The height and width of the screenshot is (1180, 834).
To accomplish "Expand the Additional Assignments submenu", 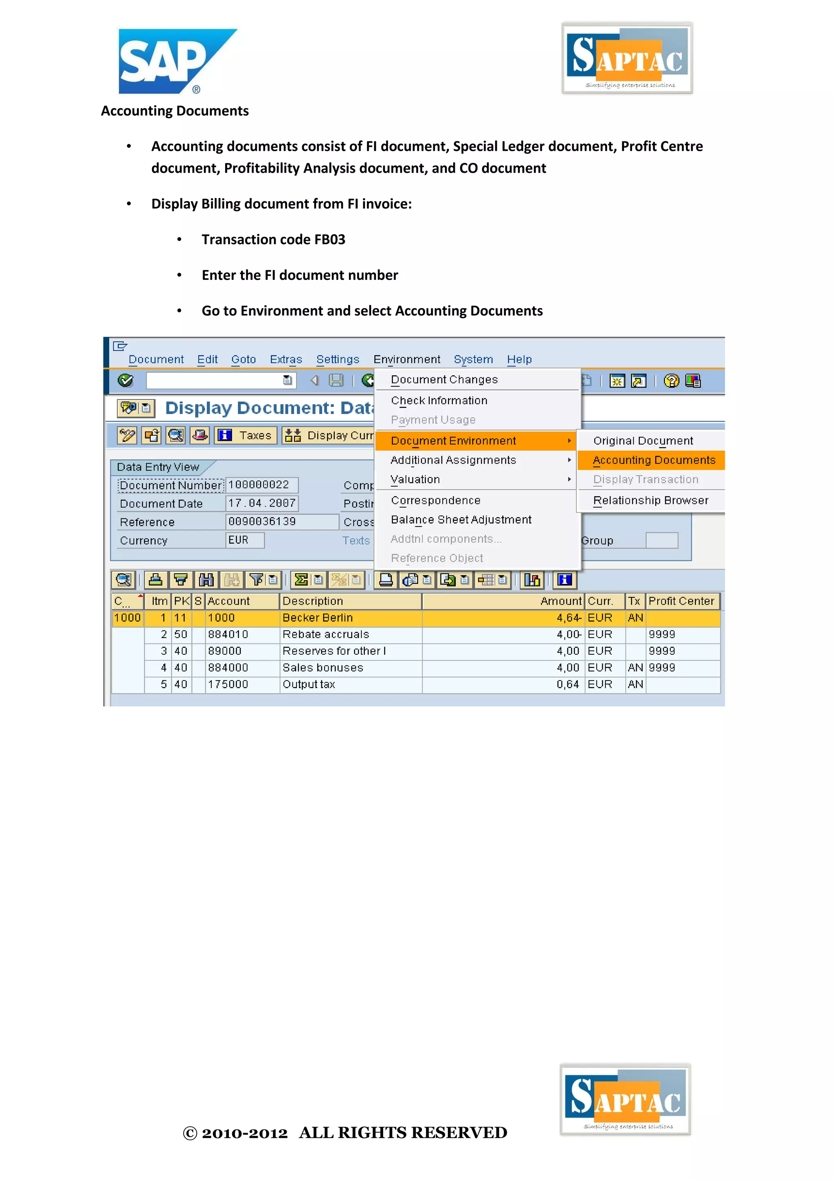I will point(476,460).
